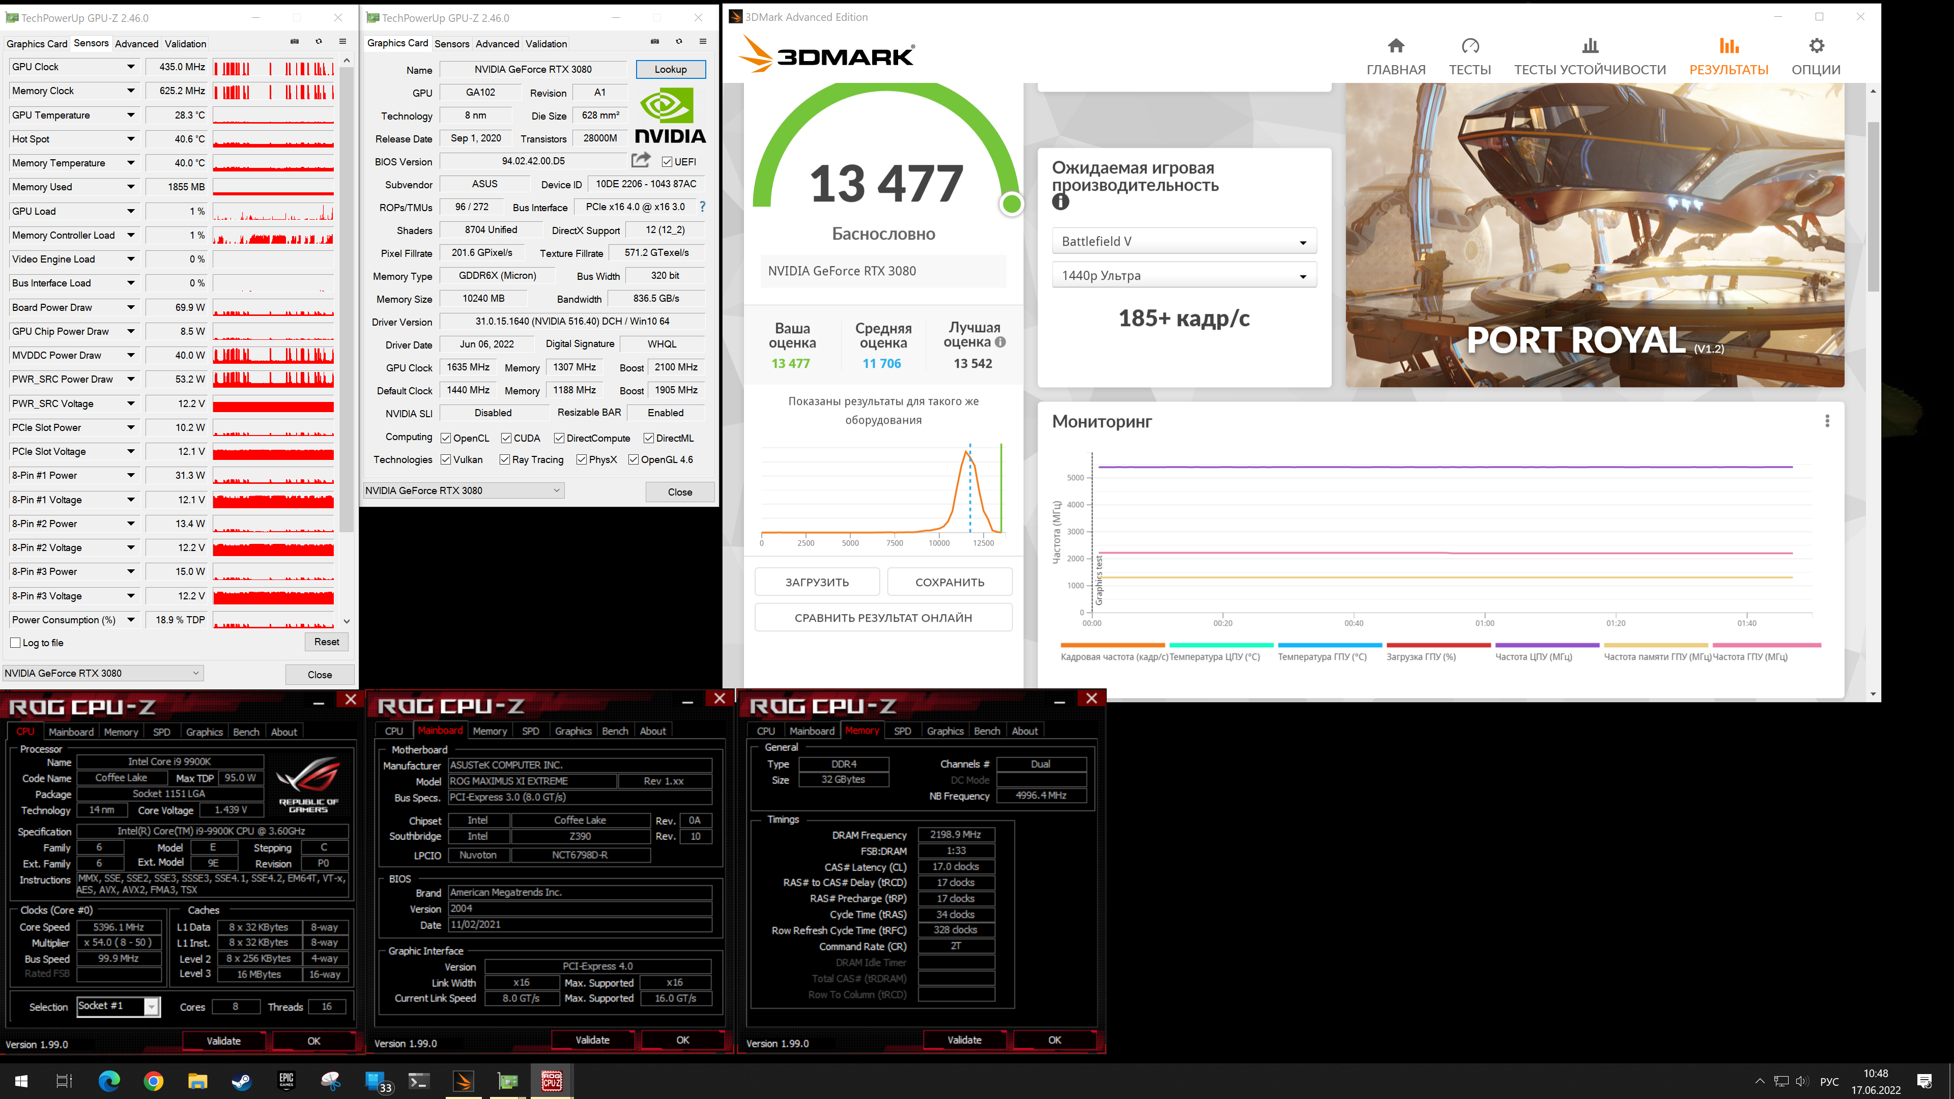Click the refresh icon in GPU-Z Sensors window
The height and width of the screenshot is (1099, 1954).
point(319,42)
